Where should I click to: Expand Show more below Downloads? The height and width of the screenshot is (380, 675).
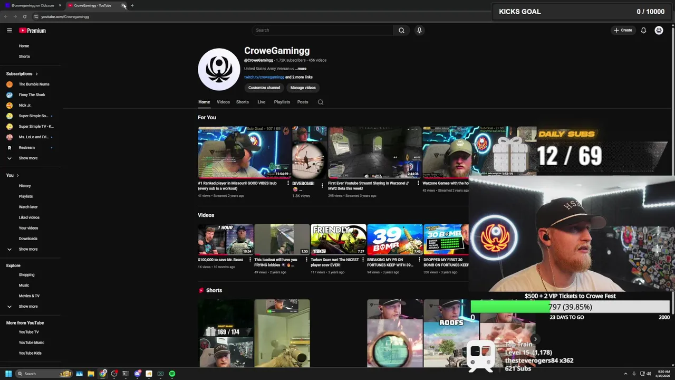coord(28,249)
